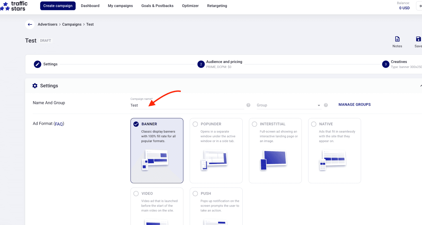Click the Campaign name input field
This screenshot has width=422, height=225.
187,105
